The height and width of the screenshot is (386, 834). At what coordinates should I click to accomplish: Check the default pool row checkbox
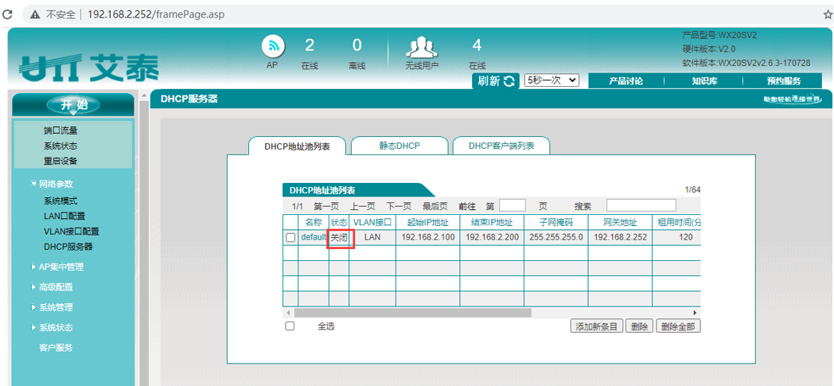click(290, 237)
